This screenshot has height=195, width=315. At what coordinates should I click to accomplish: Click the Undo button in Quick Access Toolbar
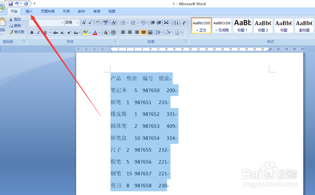pos(16,3)
